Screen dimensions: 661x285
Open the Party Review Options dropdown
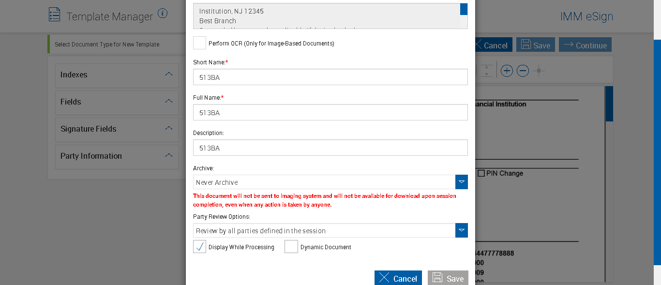click(462, 230)
